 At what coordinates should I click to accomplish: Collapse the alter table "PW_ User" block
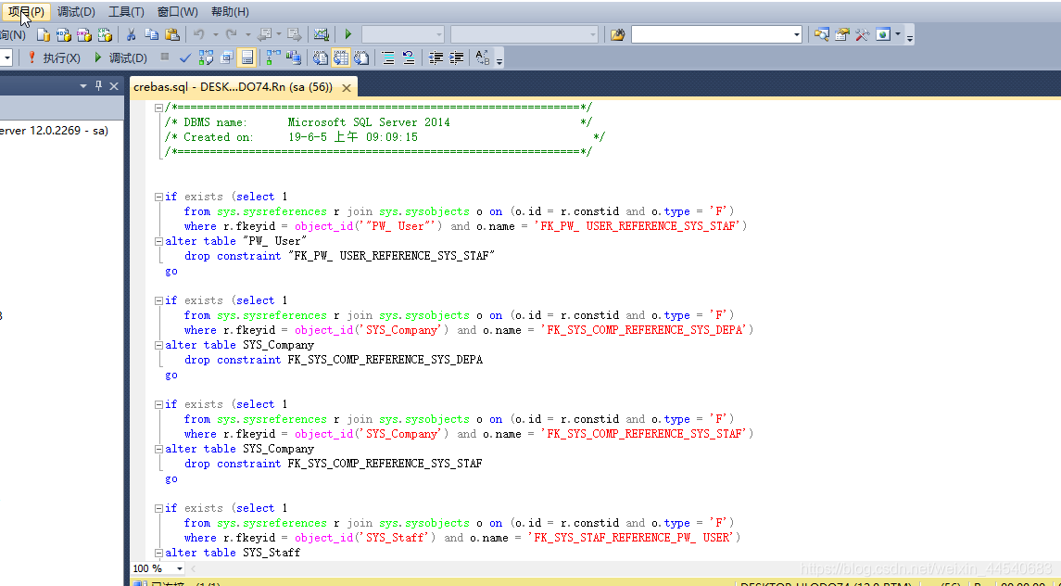tap(158, 241)
